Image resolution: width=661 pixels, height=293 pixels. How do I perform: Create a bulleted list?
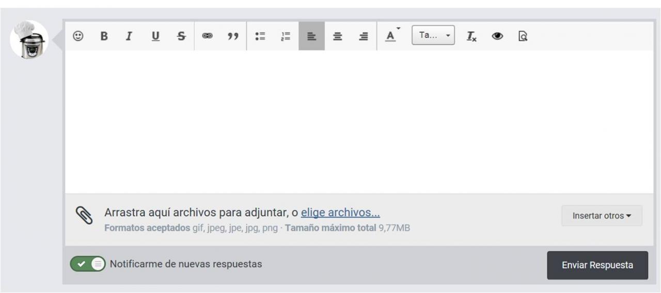[x=260, y=36]
